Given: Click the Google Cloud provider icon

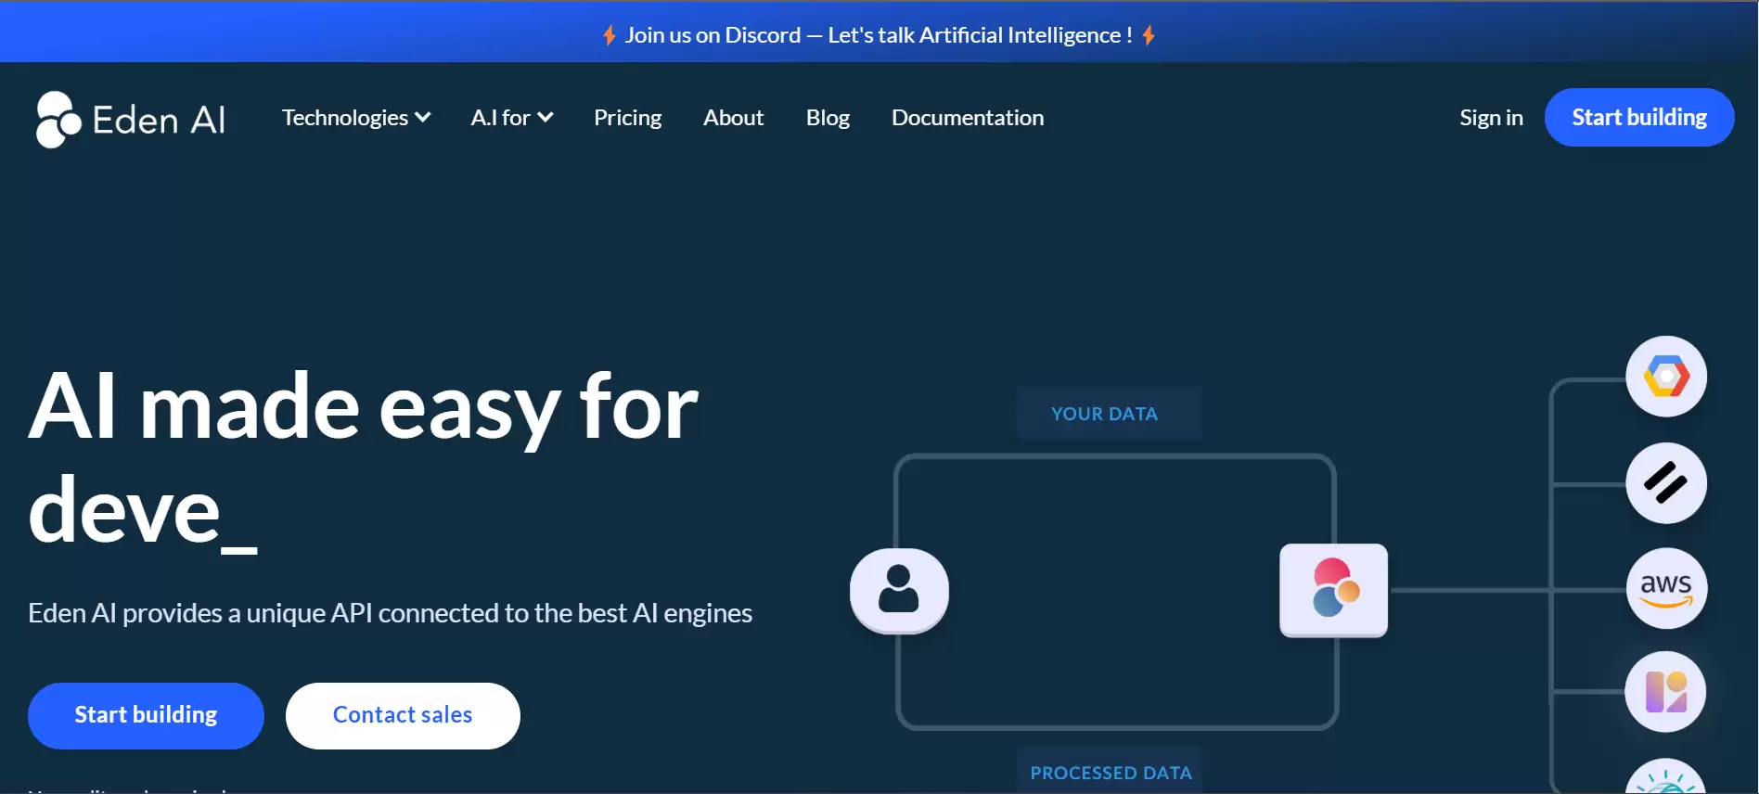Looking at the screenshot, I should 1666,377.
